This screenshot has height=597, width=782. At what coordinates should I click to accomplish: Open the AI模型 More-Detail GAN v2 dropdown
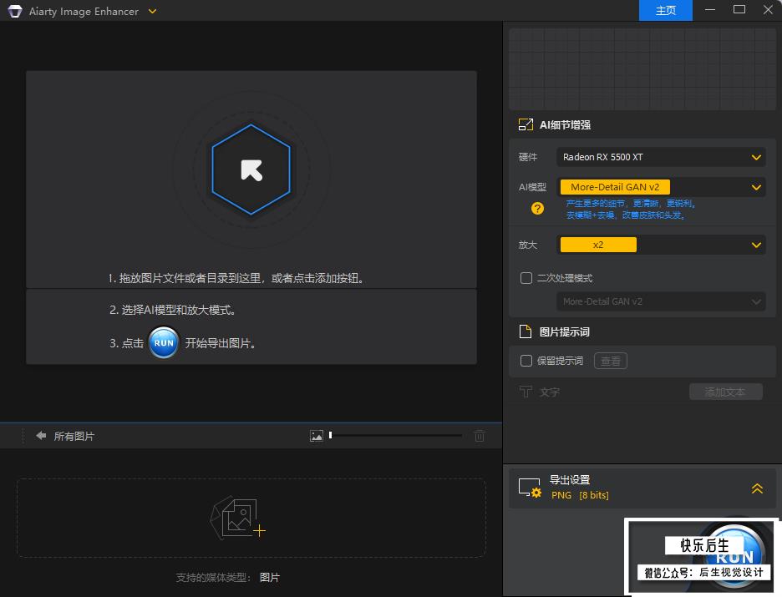(661, 187)
